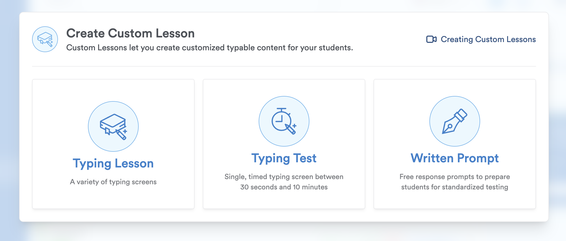Click the video camera icon
The image size is (566, 241).
(431, 39)
